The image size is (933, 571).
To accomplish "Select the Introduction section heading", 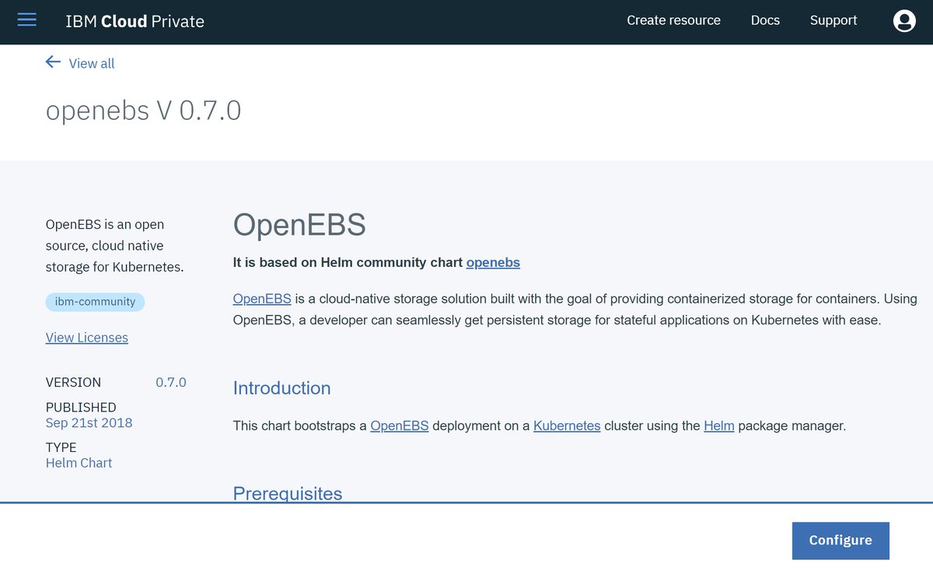I will tap(282, 388).
